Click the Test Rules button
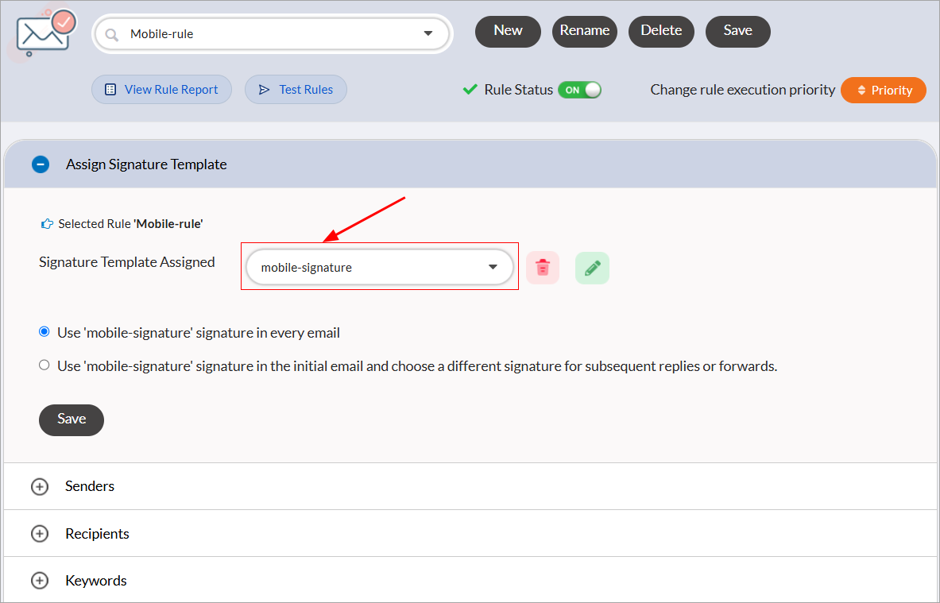This screenshot has height=603, width=940. tap(296, 90)
